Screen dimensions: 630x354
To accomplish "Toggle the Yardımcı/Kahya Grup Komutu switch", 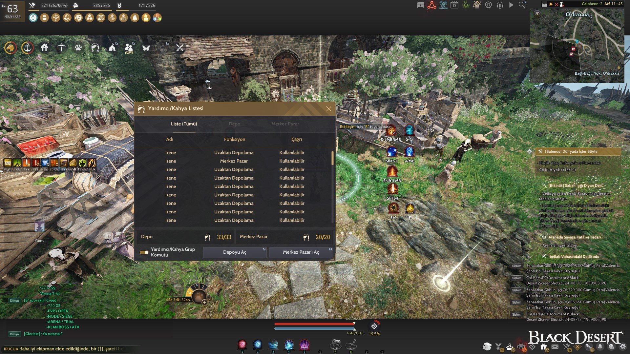I will (x=144, y=252).
